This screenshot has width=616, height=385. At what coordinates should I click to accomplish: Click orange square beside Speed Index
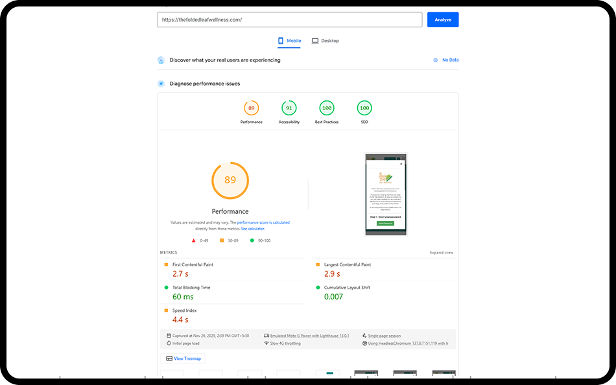(x=166, y=310)
